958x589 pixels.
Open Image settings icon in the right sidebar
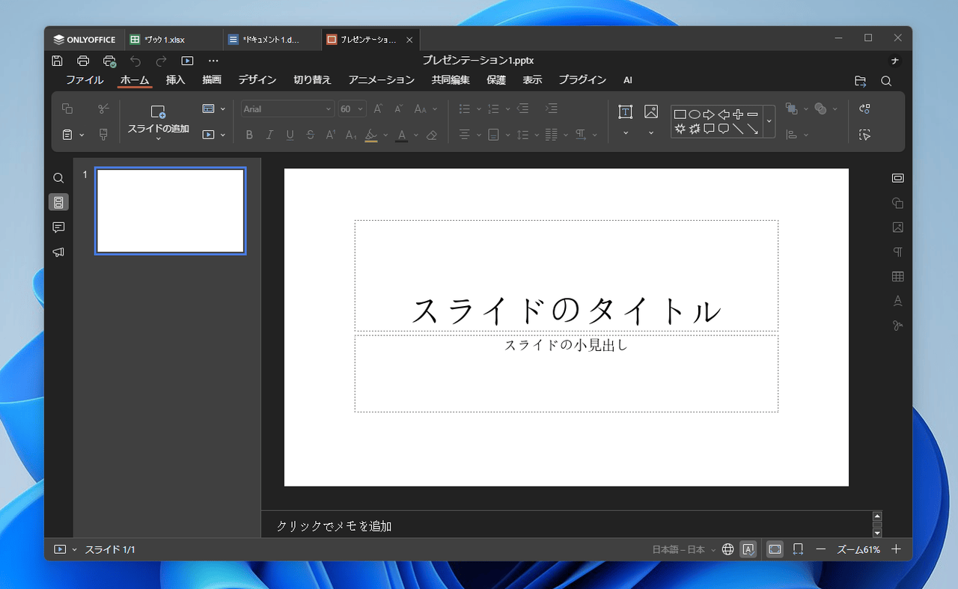(898, 228)
